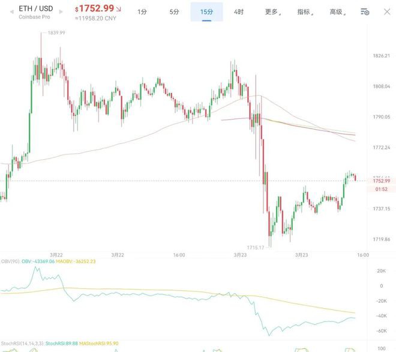Expand the 更多 timeframe dropdown

click(x=273, y=12)
